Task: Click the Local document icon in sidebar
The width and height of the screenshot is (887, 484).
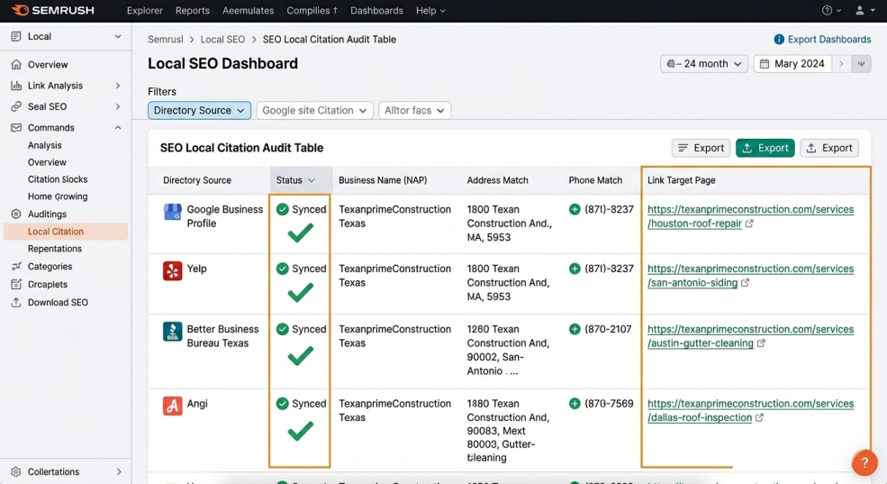Action: click(x=16, y=36)
